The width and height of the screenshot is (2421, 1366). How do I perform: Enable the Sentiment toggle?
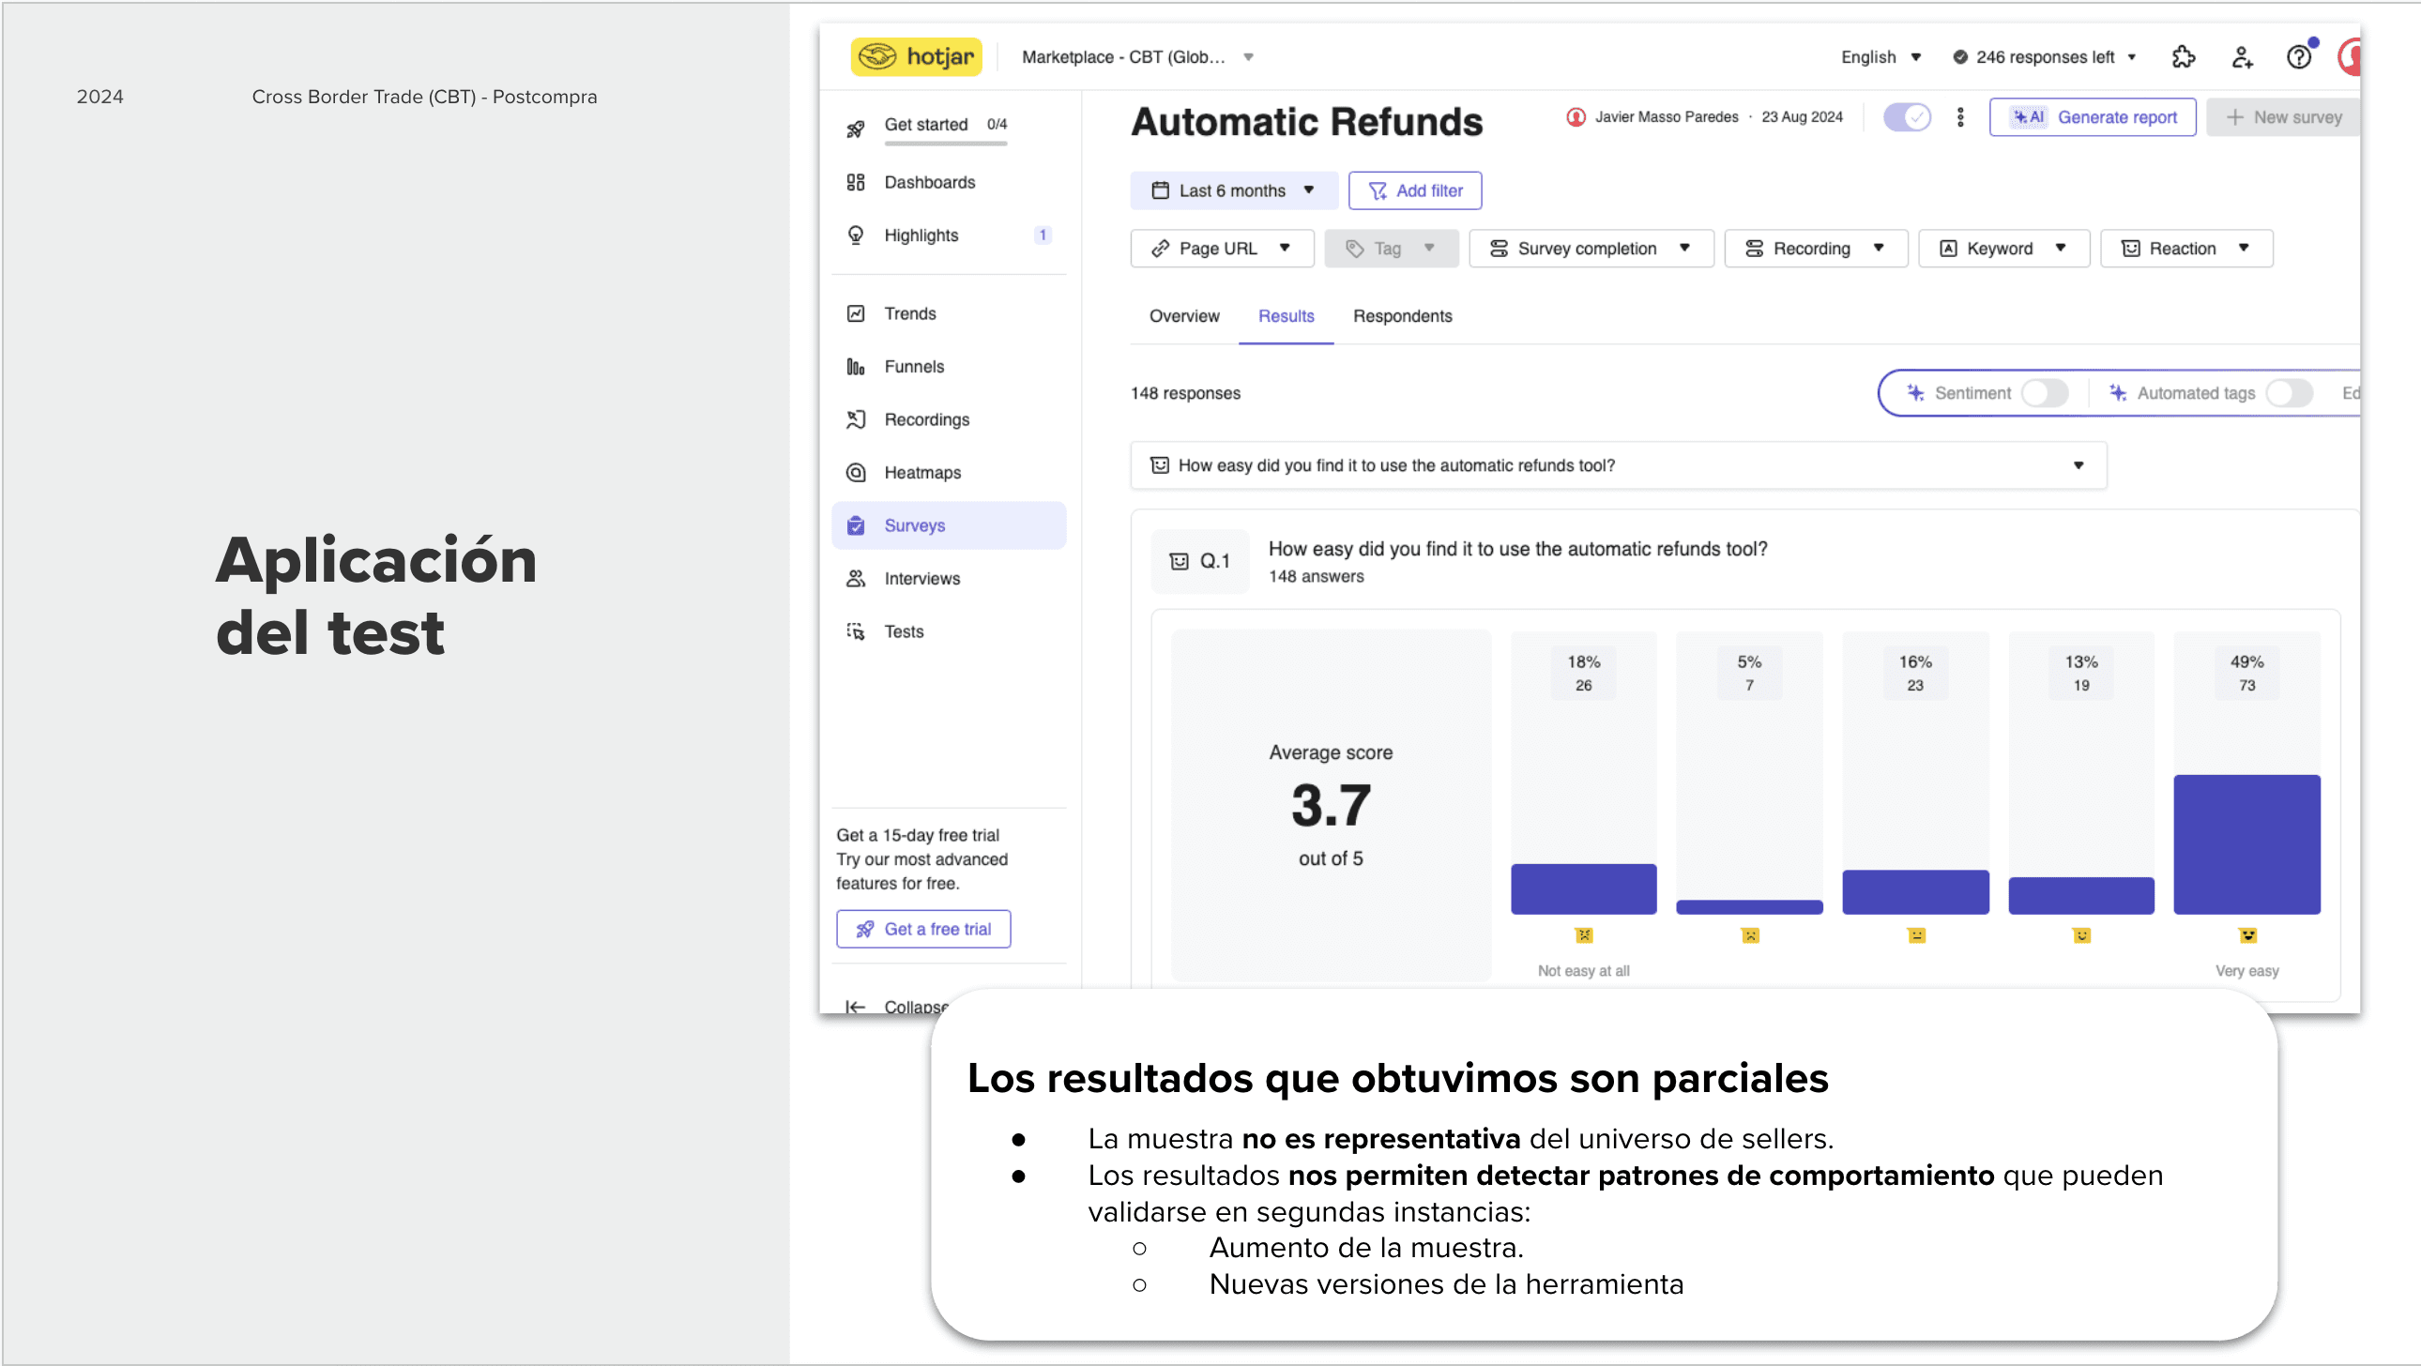click(x=2044, y=394)
